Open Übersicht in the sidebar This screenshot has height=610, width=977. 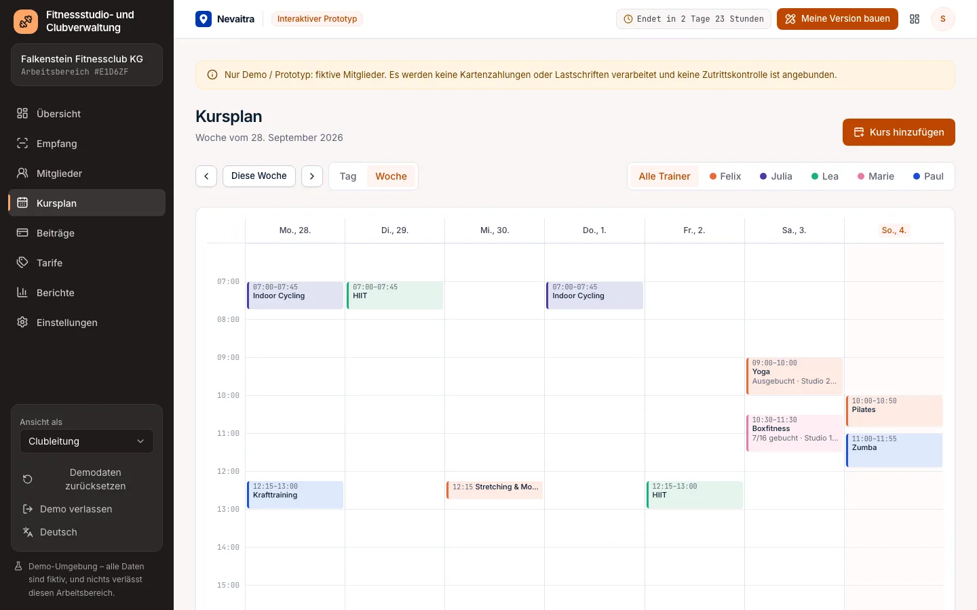[x=87, y=113]
